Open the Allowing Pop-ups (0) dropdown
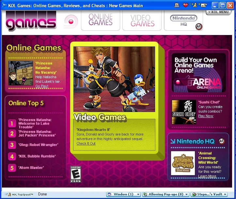The width and height of the screenshot is (236, 199). (x=165, y=194)
